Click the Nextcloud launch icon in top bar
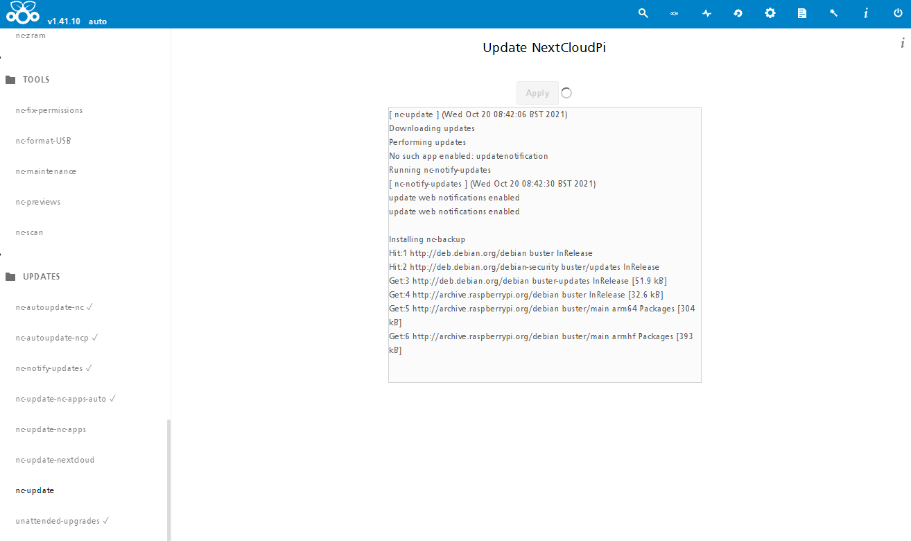 [x=674, y=13]
